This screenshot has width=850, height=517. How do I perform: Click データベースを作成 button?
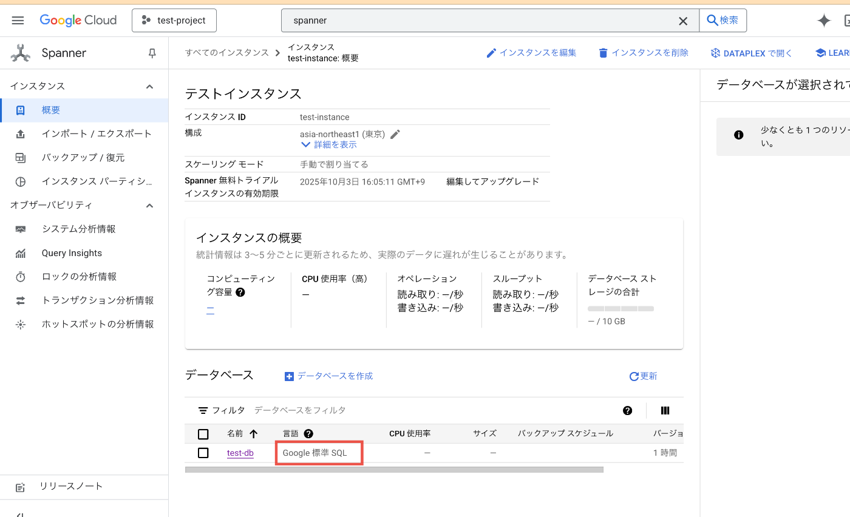328,376
